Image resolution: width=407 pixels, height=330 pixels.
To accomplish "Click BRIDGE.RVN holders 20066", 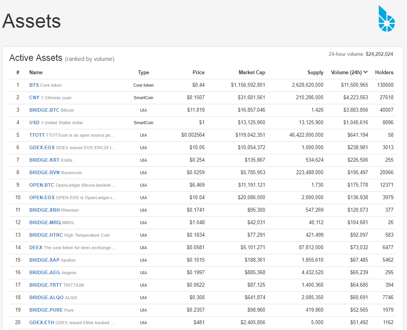I will [x=387, y=172].
